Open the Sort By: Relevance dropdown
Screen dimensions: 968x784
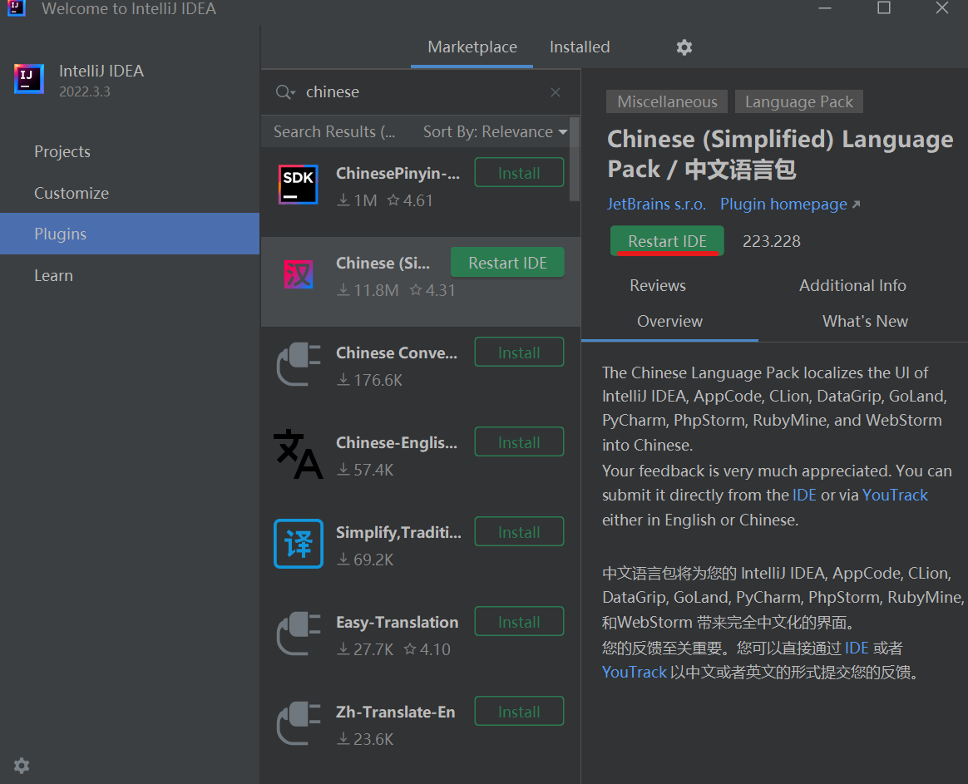click(495, 131)
